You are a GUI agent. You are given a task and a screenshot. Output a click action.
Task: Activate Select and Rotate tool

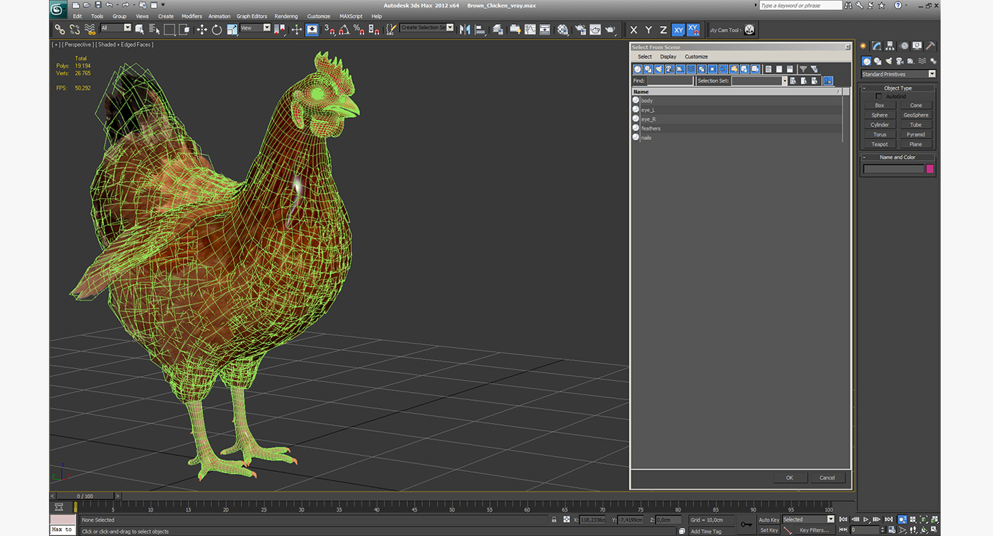217,29
